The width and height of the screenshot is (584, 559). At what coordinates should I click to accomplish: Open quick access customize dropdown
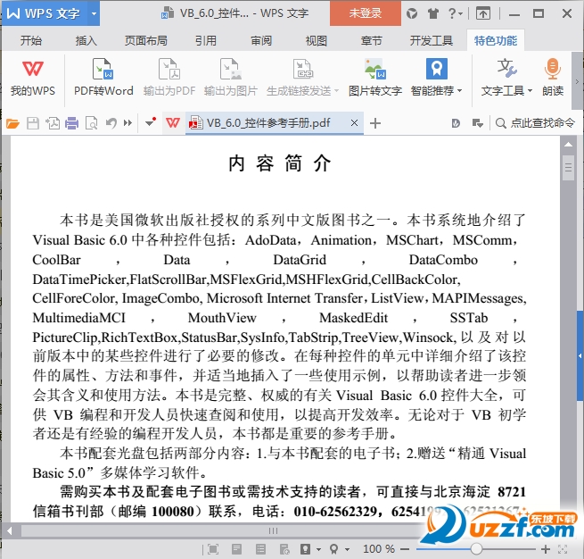click(x=151, y=122)
